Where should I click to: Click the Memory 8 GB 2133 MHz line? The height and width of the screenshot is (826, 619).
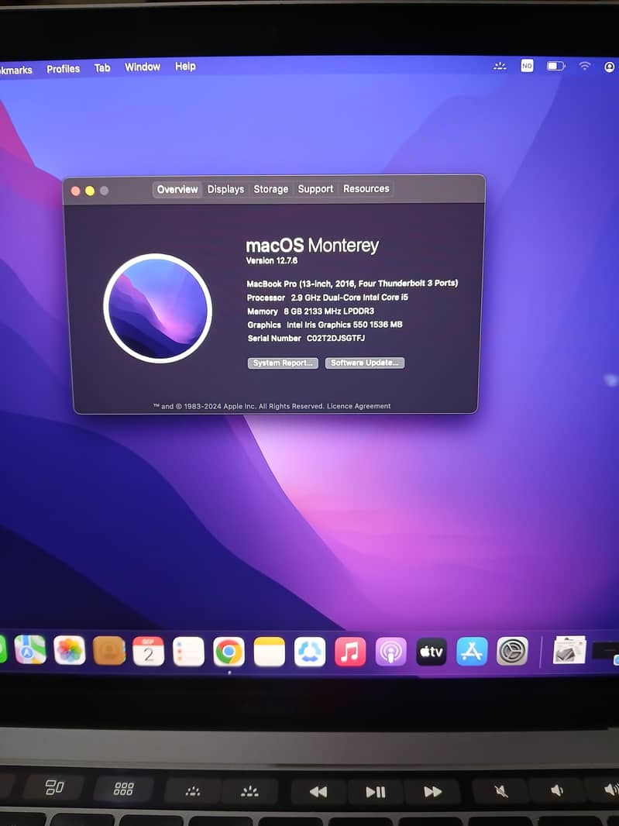(311, 311)
